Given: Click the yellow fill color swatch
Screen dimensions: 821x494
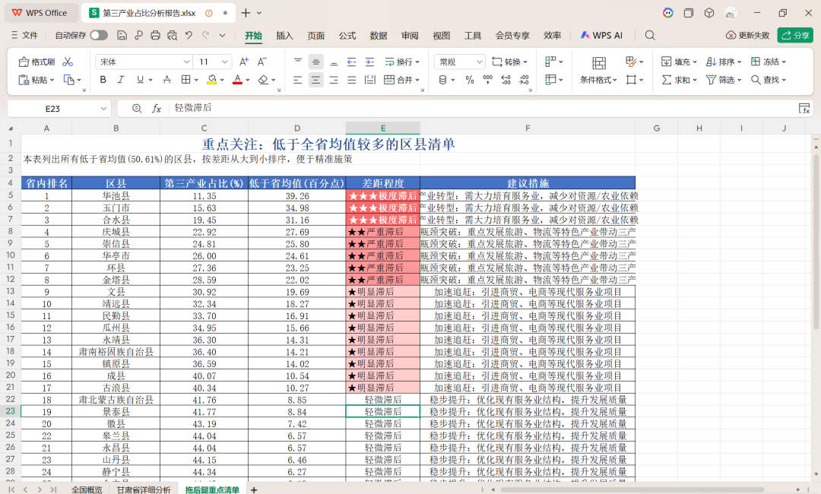Looking at the screenshot, I should pos(211,80).
